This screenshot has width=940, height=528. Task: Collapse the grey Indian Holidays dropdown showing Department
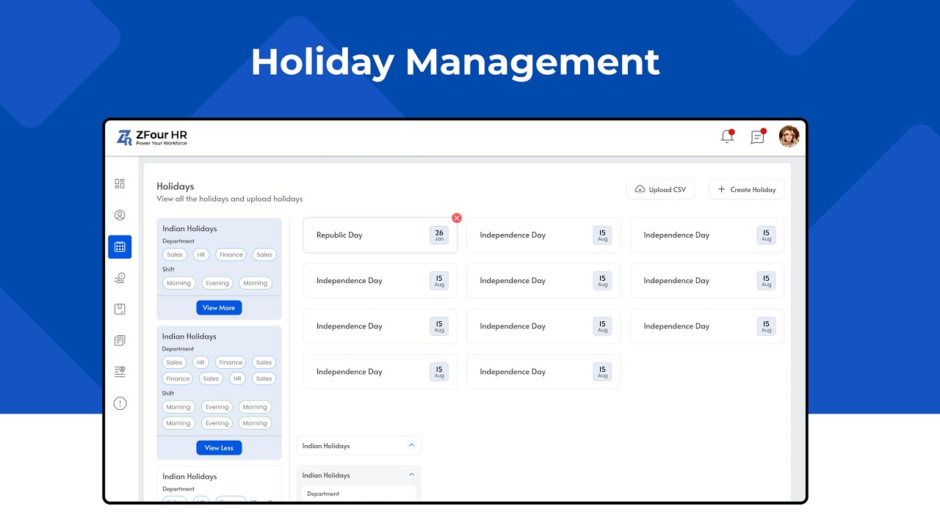pyautogui.click(x=411, y=474)
